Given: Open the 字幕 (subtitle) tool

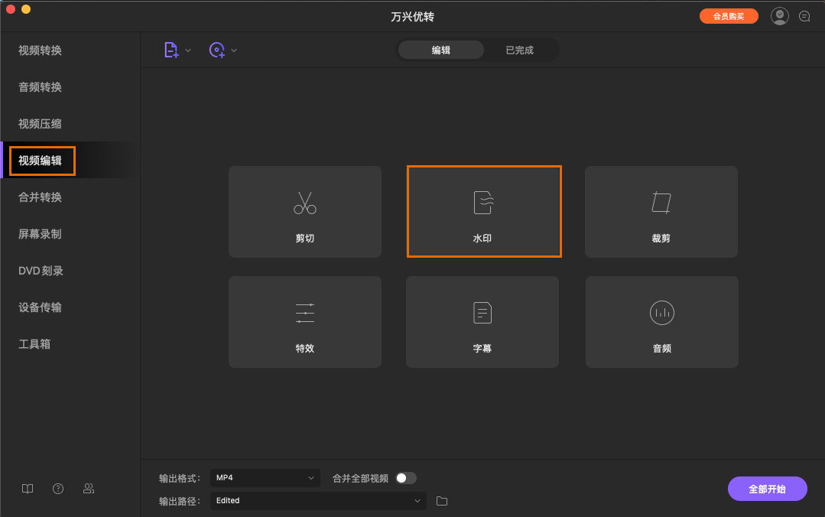Looking at the screenshot, I should click(482, 322).
